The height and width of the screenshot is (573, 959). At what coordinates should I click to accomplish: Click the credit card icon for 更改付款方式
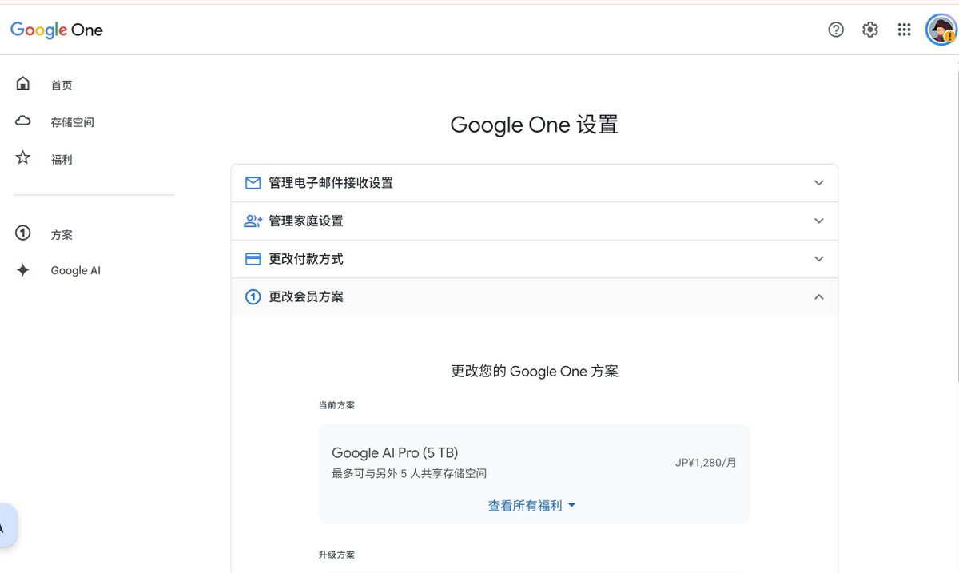253,259
